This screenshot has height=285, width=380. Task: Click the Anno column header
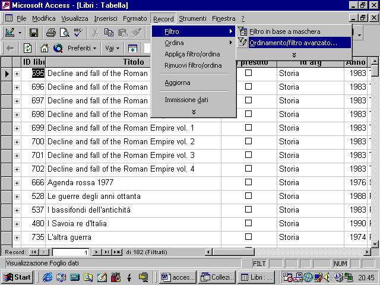pyautogui.click(x=356, y=62)
